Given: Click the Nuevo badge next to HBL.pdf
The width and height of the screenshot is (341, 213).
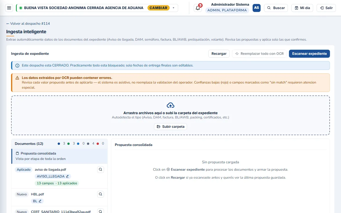Looking at the screenshot, I should point(22,194).
